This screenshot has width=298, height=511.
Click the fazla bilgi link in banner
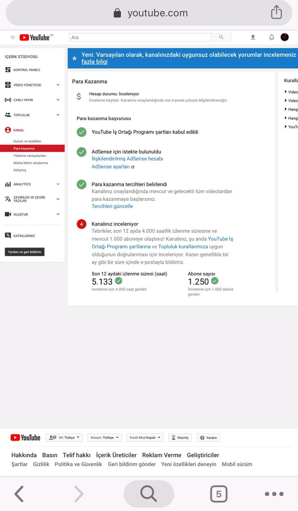tap(95, 62)
